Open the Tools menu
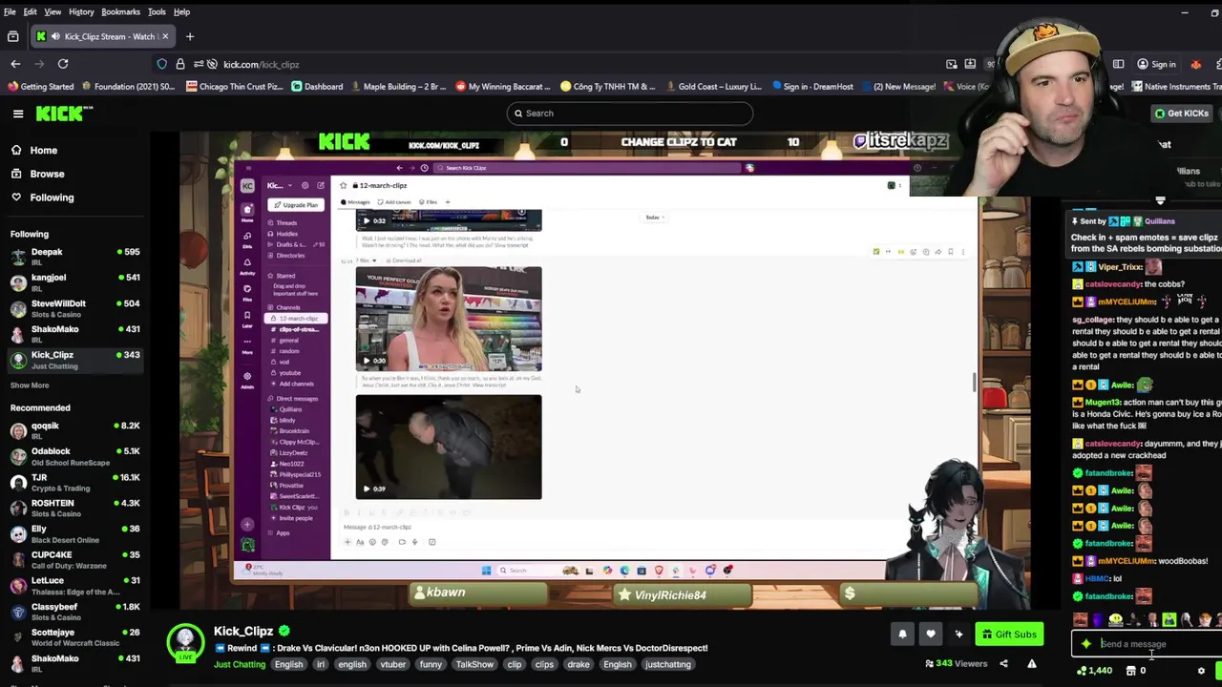 (157, 11)
